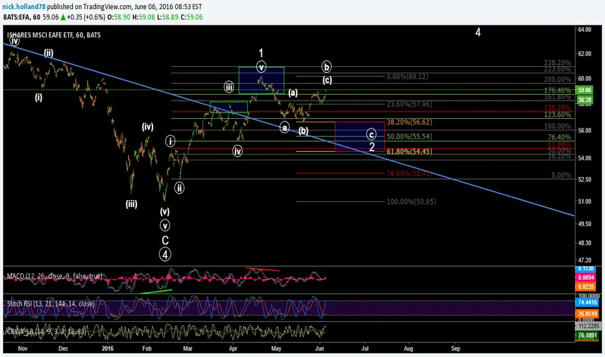Select the circled b wave label
Viewport: 605px width, 357px height.
(x=327, y=67)
